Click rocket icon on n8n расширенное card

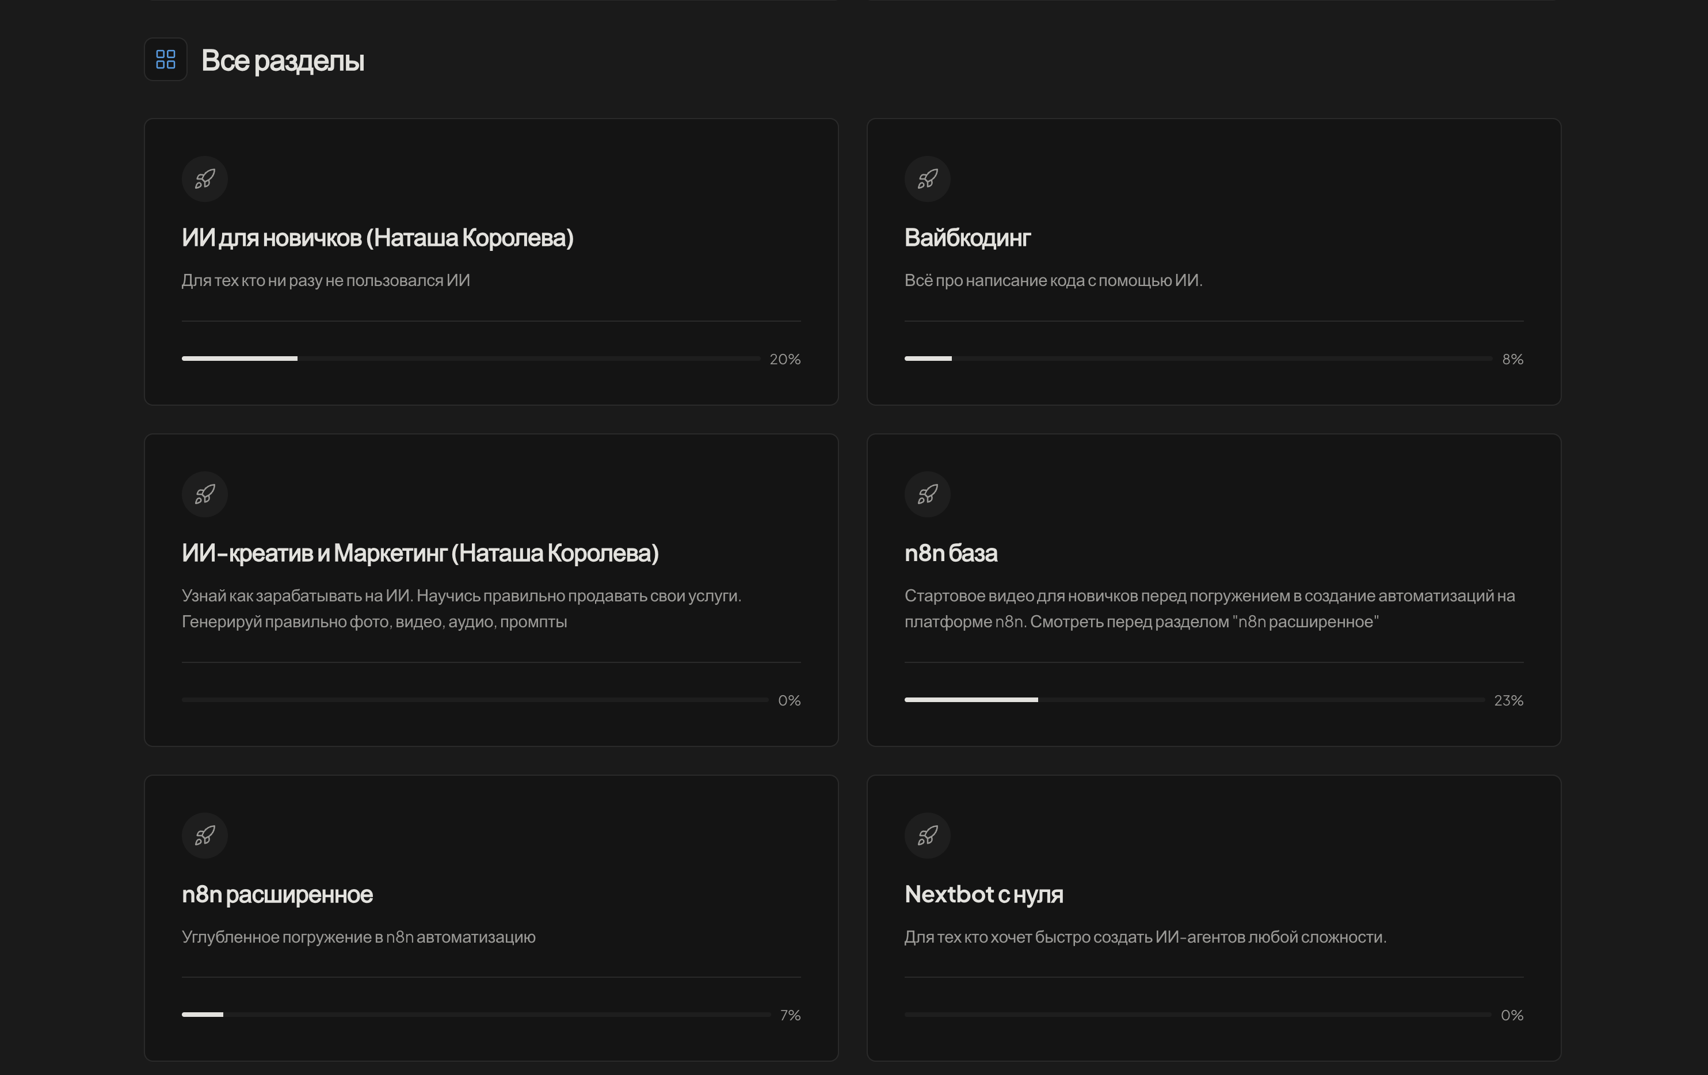point(205,836)
